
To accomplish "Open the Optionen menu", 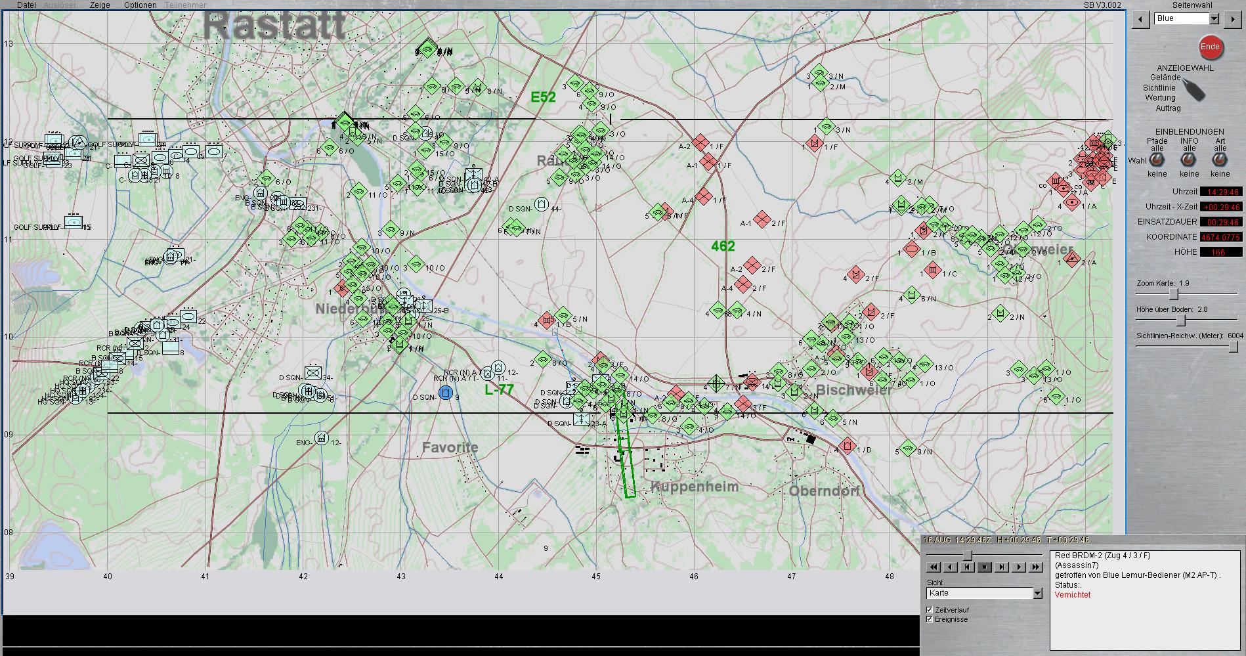I will pos(140,5).
